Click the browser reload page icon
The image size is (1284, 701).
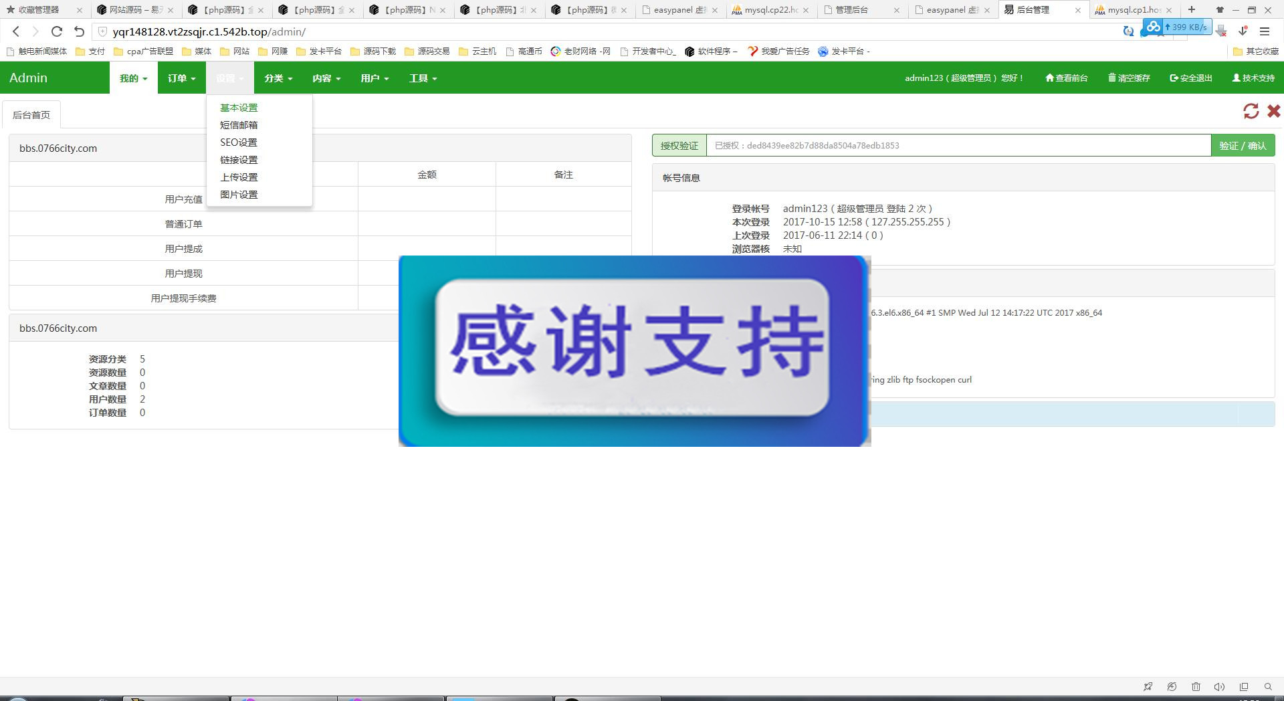(57, 31)
